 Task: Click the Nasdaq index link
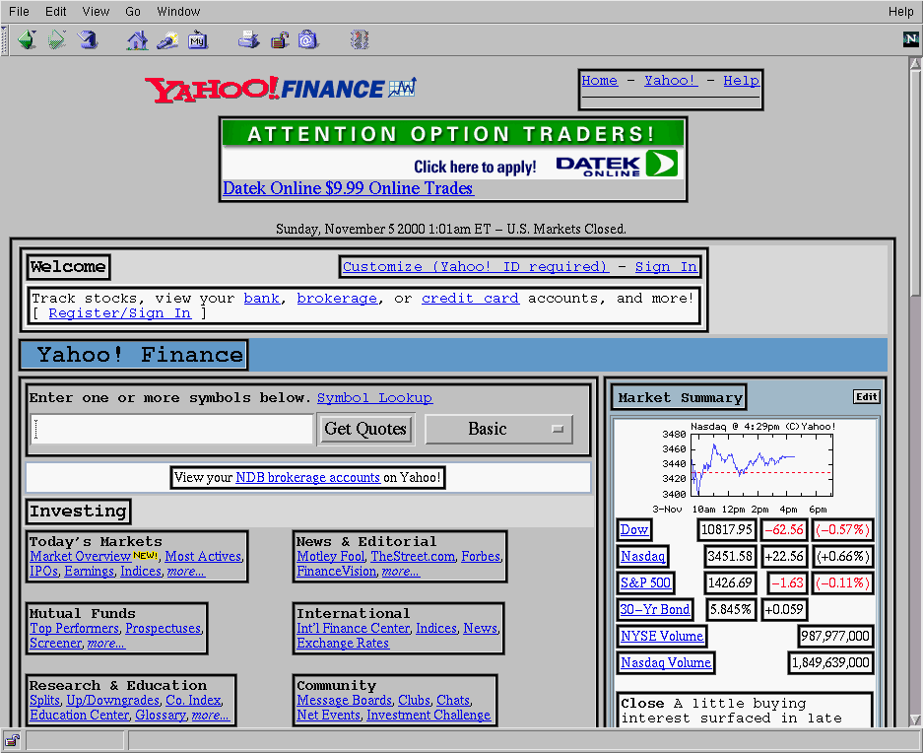pyautogui.click(x=643, y=556)
